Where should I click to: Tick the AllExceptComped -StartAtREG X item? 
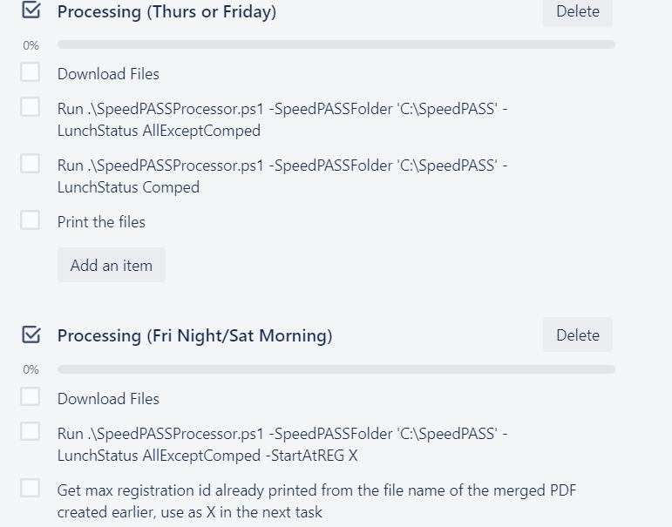coord(31,431)
